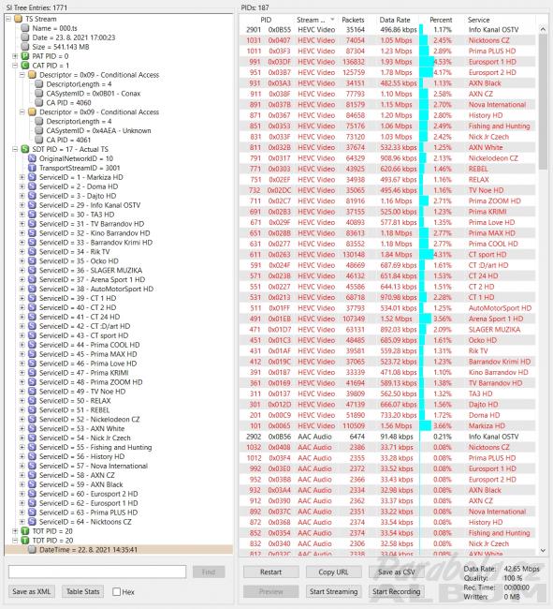Select the Arena Sport 1 HD video row
The width and height of the screenshot is (553, 609).
point(387,319)
